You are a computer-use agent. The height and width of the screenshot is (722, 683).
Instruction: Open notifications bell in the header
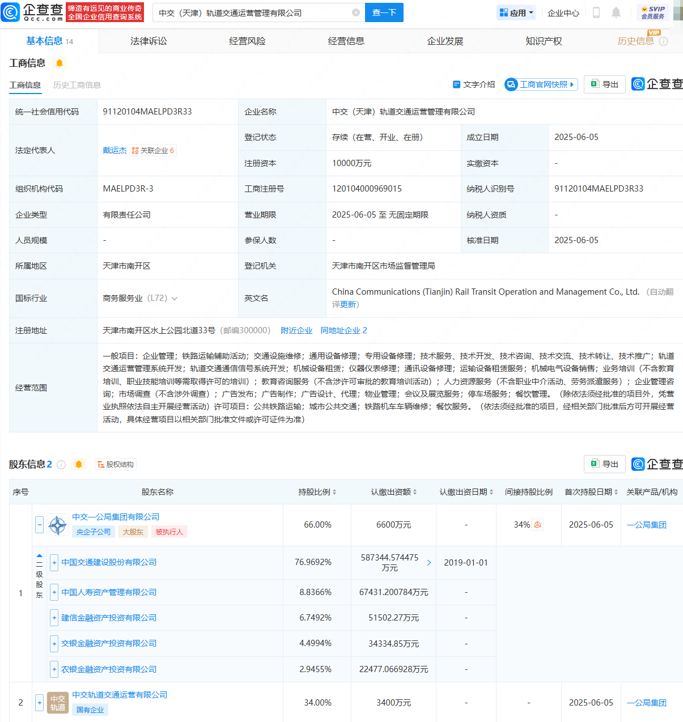616,12
